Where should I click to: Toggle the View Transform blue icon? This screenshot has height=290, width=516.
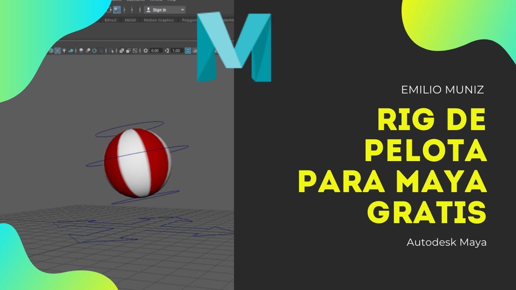(x=188, y=51)
